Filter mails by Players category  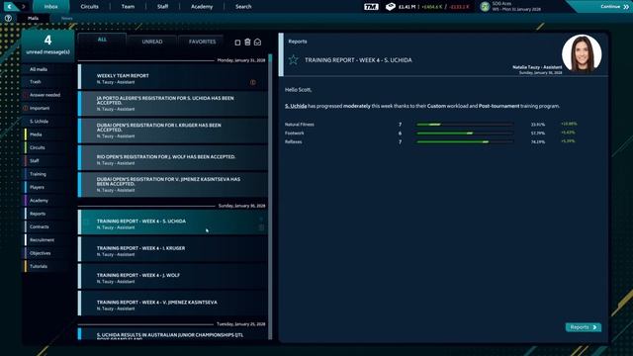(48, 187)
